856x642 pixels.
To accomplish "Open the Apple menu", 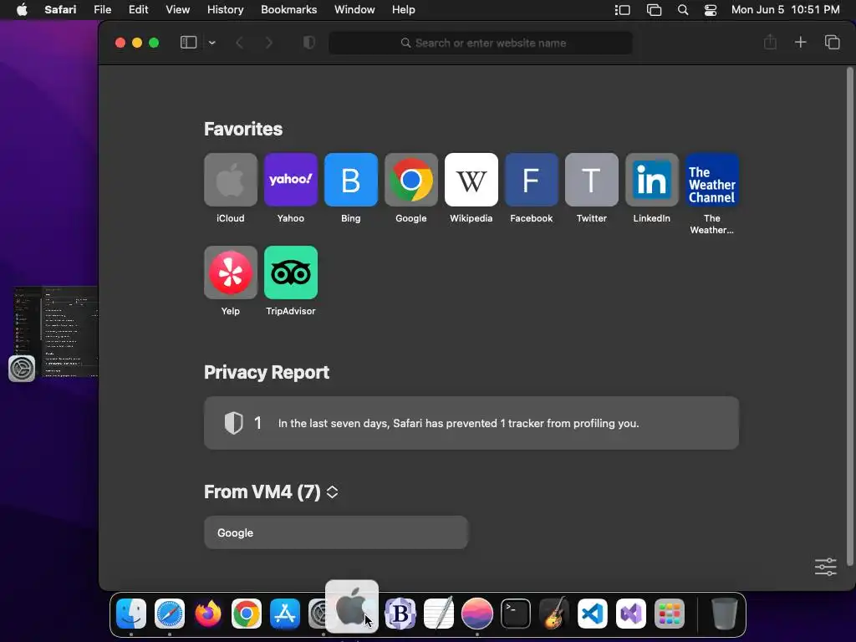I will click(x=22, y=10).
